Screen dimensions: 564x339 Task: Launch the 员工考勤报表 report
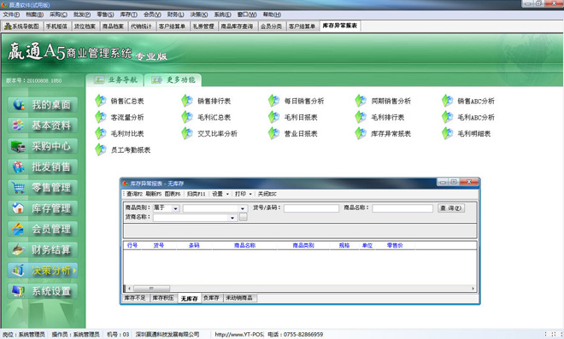[123, 149]
